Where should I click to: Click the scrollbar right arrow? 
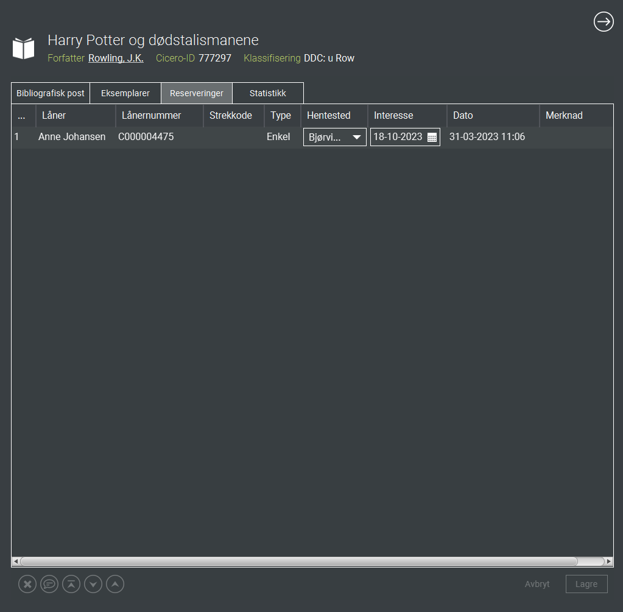pos(609,561)
